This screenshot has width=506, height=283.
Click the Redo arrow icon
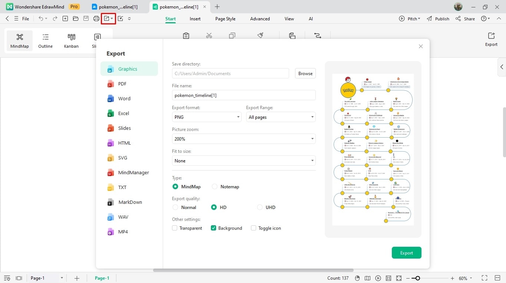55,18
